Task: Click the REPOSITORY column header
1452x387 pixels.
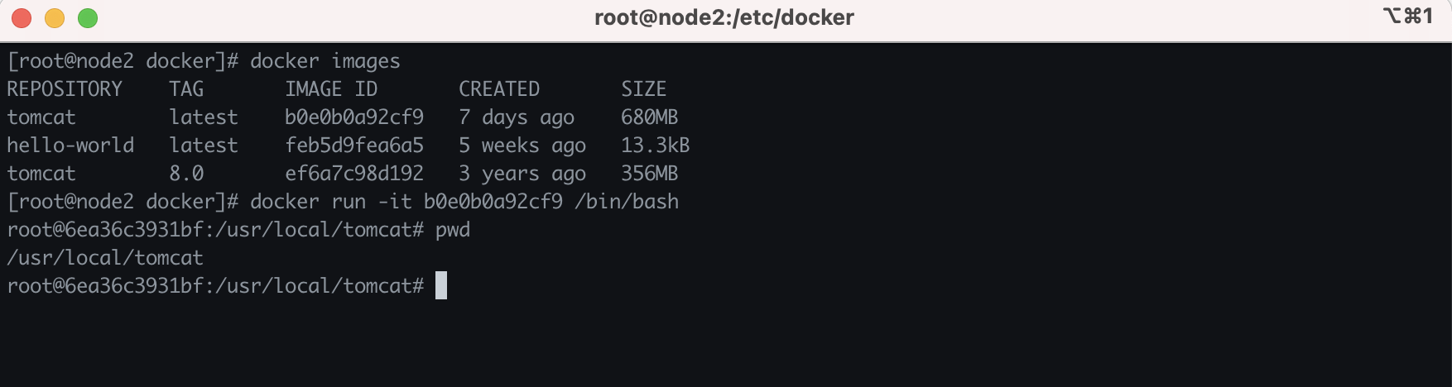Action: coord(65,89)
